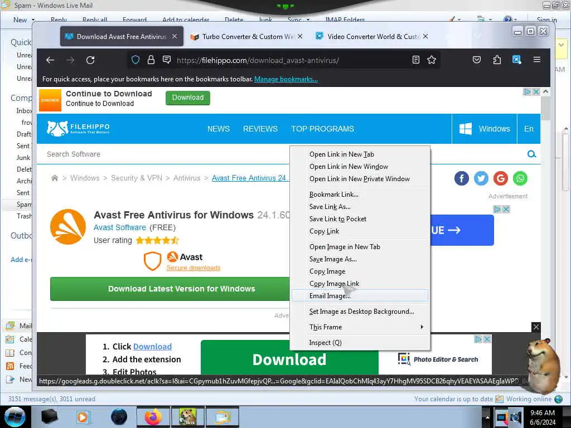
Task: Select Open Link in New Private Window
Action: click(360, 179)
